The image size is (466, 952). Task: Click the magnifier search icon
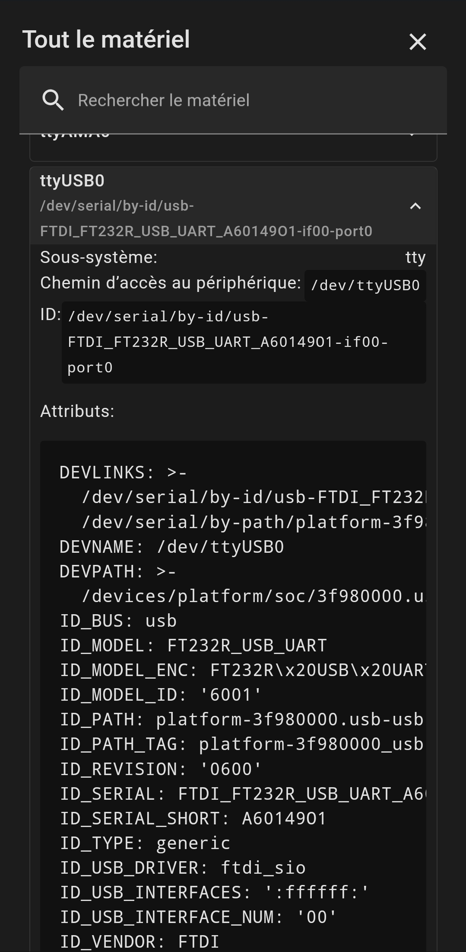pyautogui.click(x=53, y=100)
